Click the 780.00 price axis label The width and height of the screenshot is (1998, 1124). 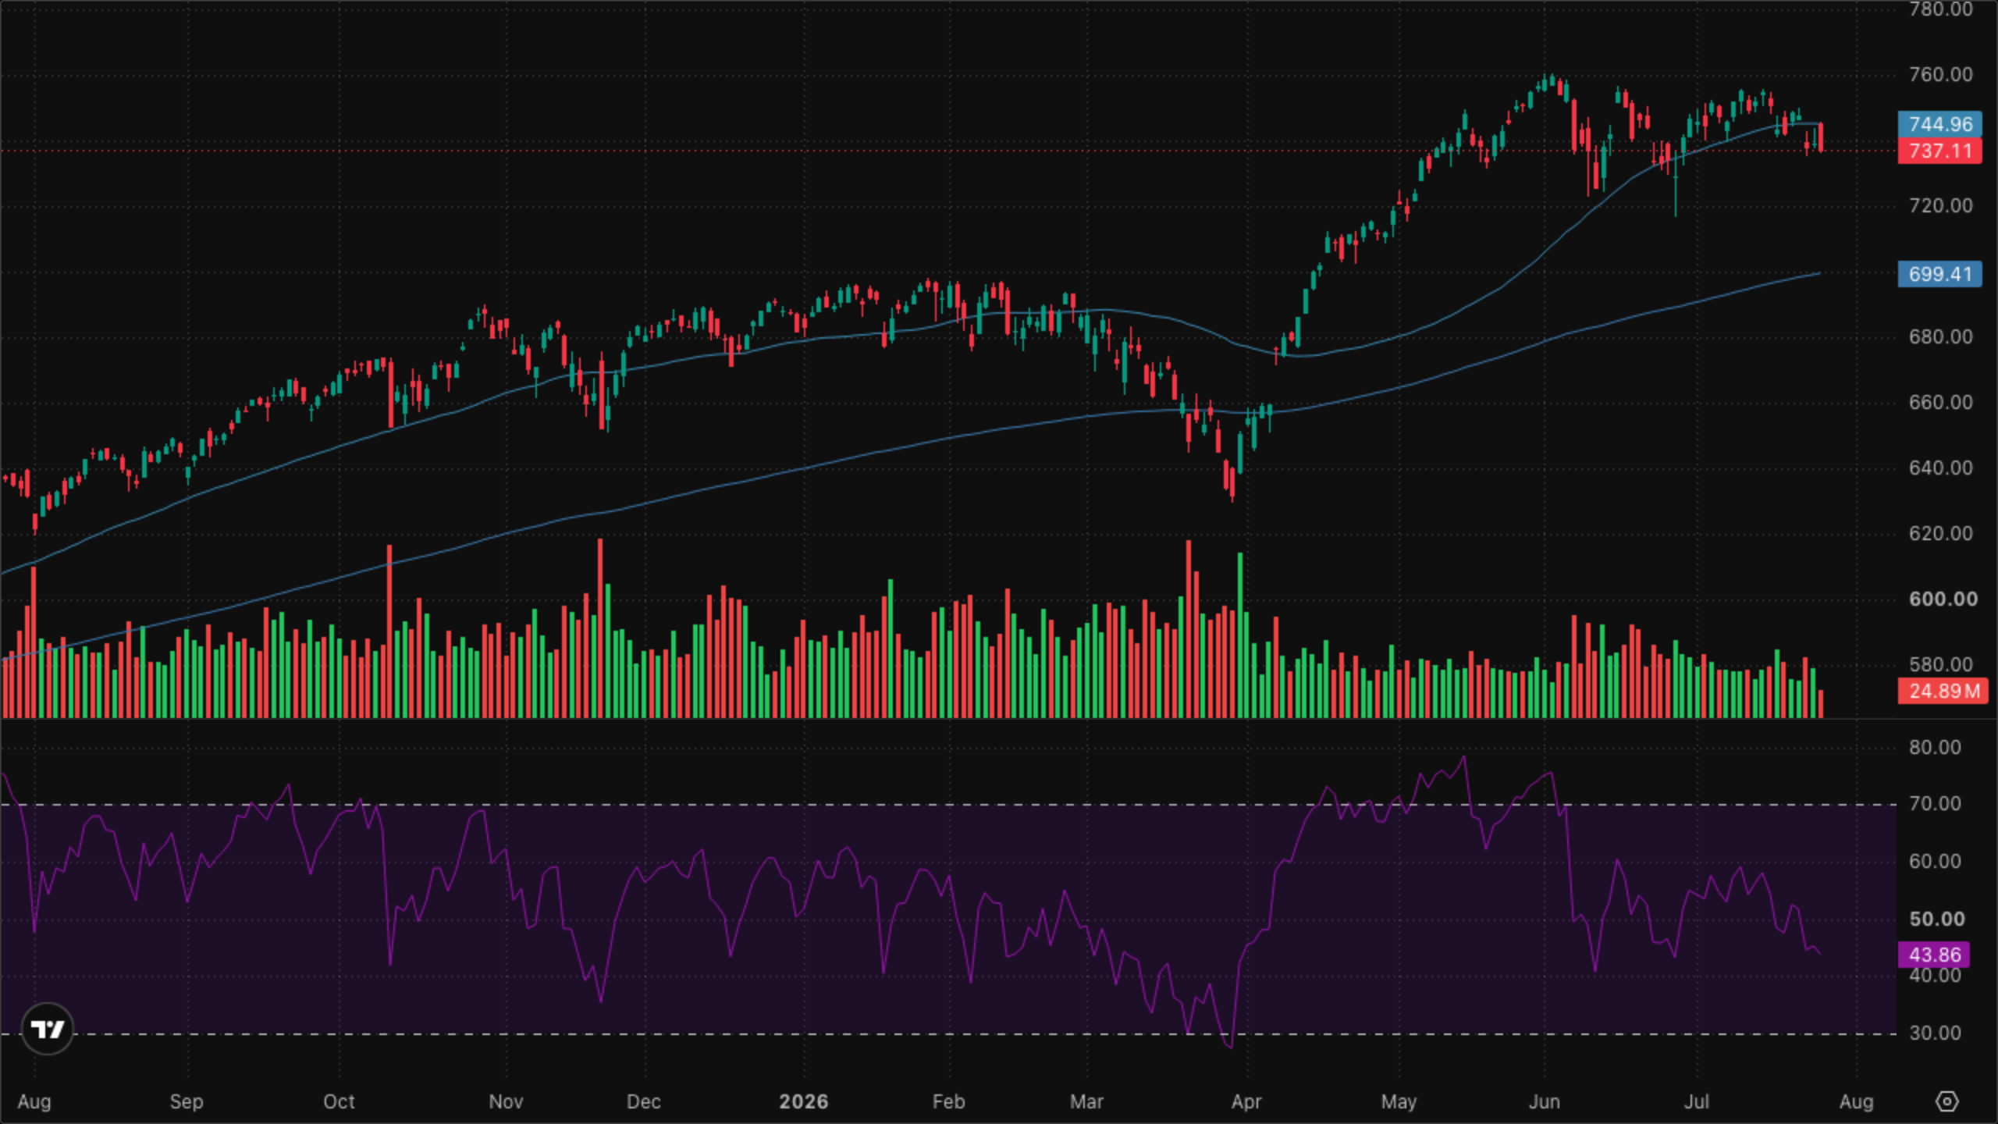click(1940, 9)
